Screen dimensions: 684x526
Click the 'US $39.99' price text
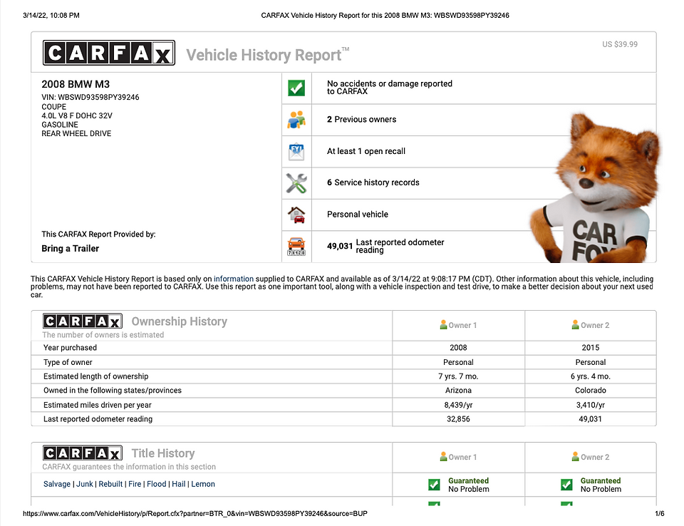[x=620, y=44]
